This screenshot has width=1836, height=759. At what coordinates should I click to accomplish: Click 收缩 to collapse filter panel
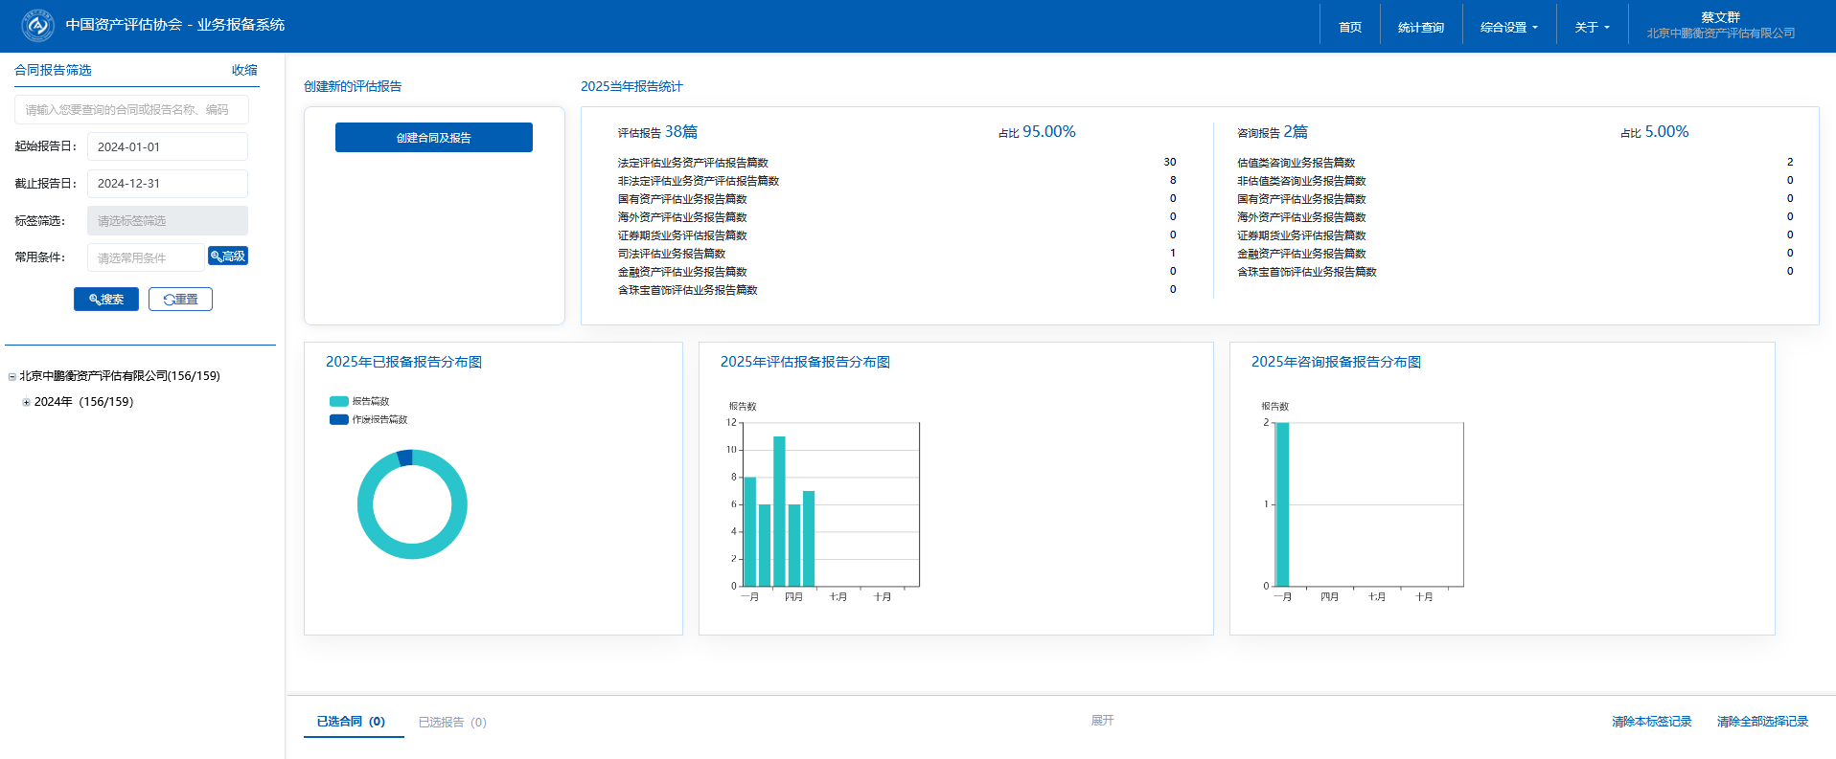tap(244, 70)
